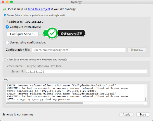Click the Browse button
153x121 pixels.
click(x=137, y=50)
